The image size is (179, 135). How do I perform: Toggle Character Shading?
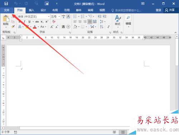pyautogui.click(x=63, y=27)
